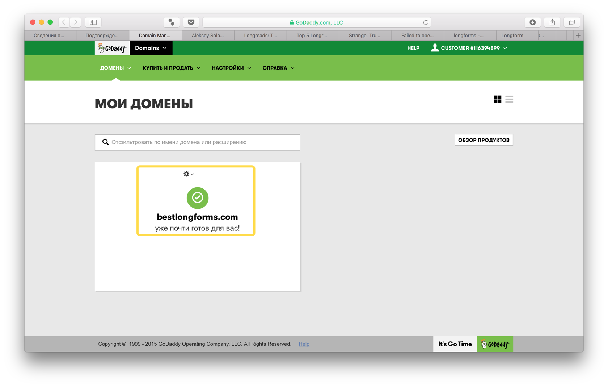This screenshot has height=387, width=608.
Task: Click the Safari share icon
Action: click(x=552, y=22)
